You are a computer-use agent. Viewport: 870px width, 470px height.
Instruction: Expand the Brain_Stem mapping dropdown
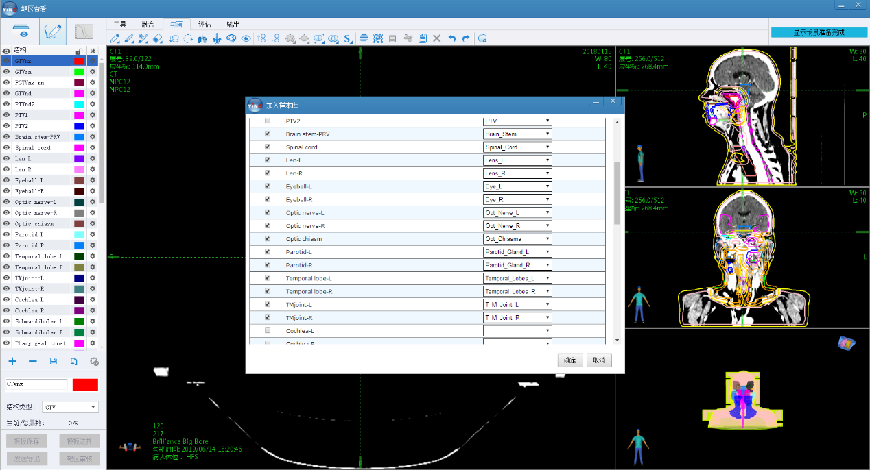517,134
